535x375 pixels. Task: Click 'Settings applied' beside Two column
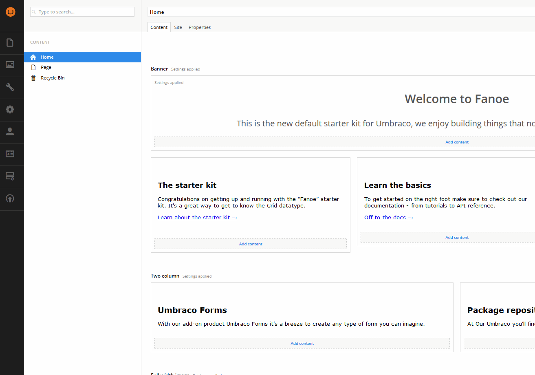[x=197, y=276]
